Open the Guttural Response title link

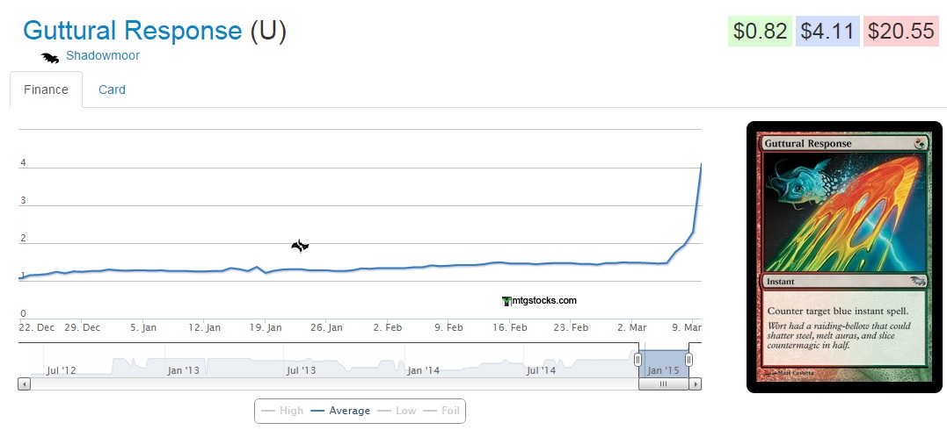pos(132,31)
